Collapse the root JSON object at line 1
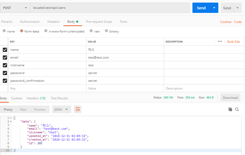Screen dimensions: 245x155 11,118
